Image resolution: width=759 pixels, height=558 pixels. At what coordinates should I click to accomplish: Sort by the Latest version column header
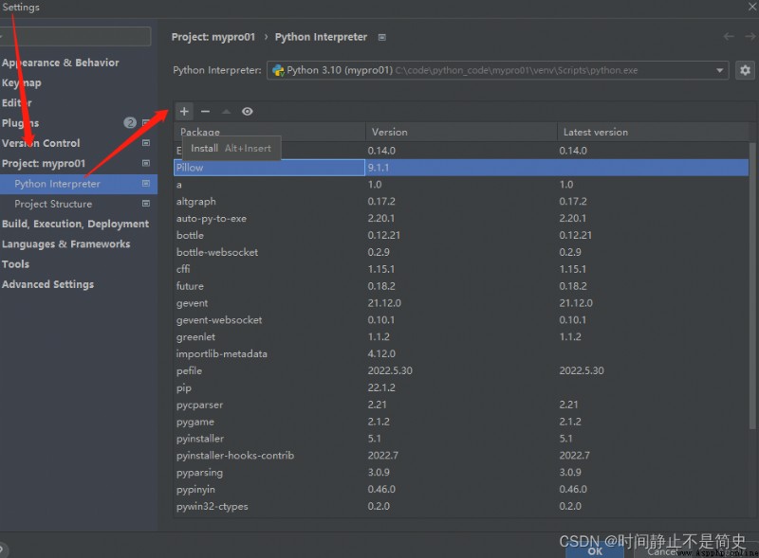653,132
